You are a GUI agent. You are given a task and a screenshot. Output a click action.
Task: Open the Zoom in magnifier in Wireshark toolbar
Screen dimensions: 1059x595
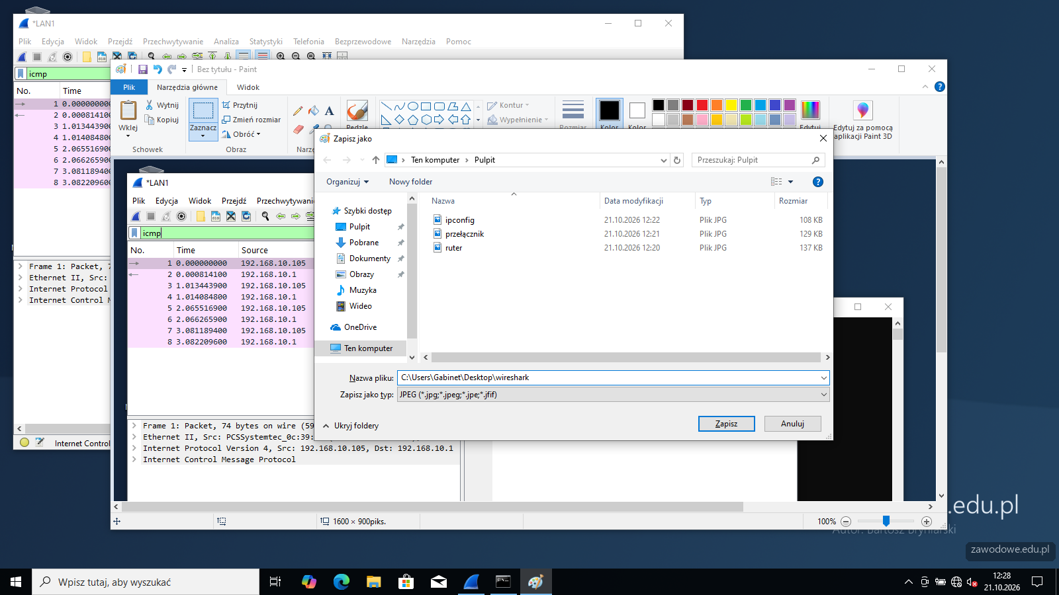(281, 57)
